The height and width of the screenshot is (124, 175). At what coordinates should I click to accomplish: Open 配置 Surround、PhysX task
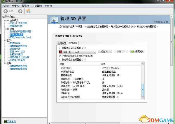click(x=20, y=37)
